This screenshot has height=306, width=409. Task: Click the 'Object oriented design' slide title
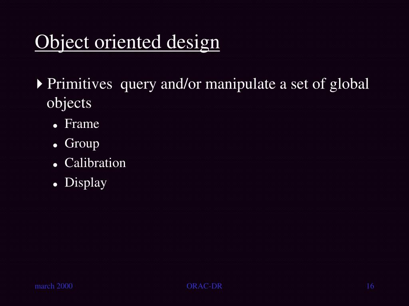pos(127,42)
